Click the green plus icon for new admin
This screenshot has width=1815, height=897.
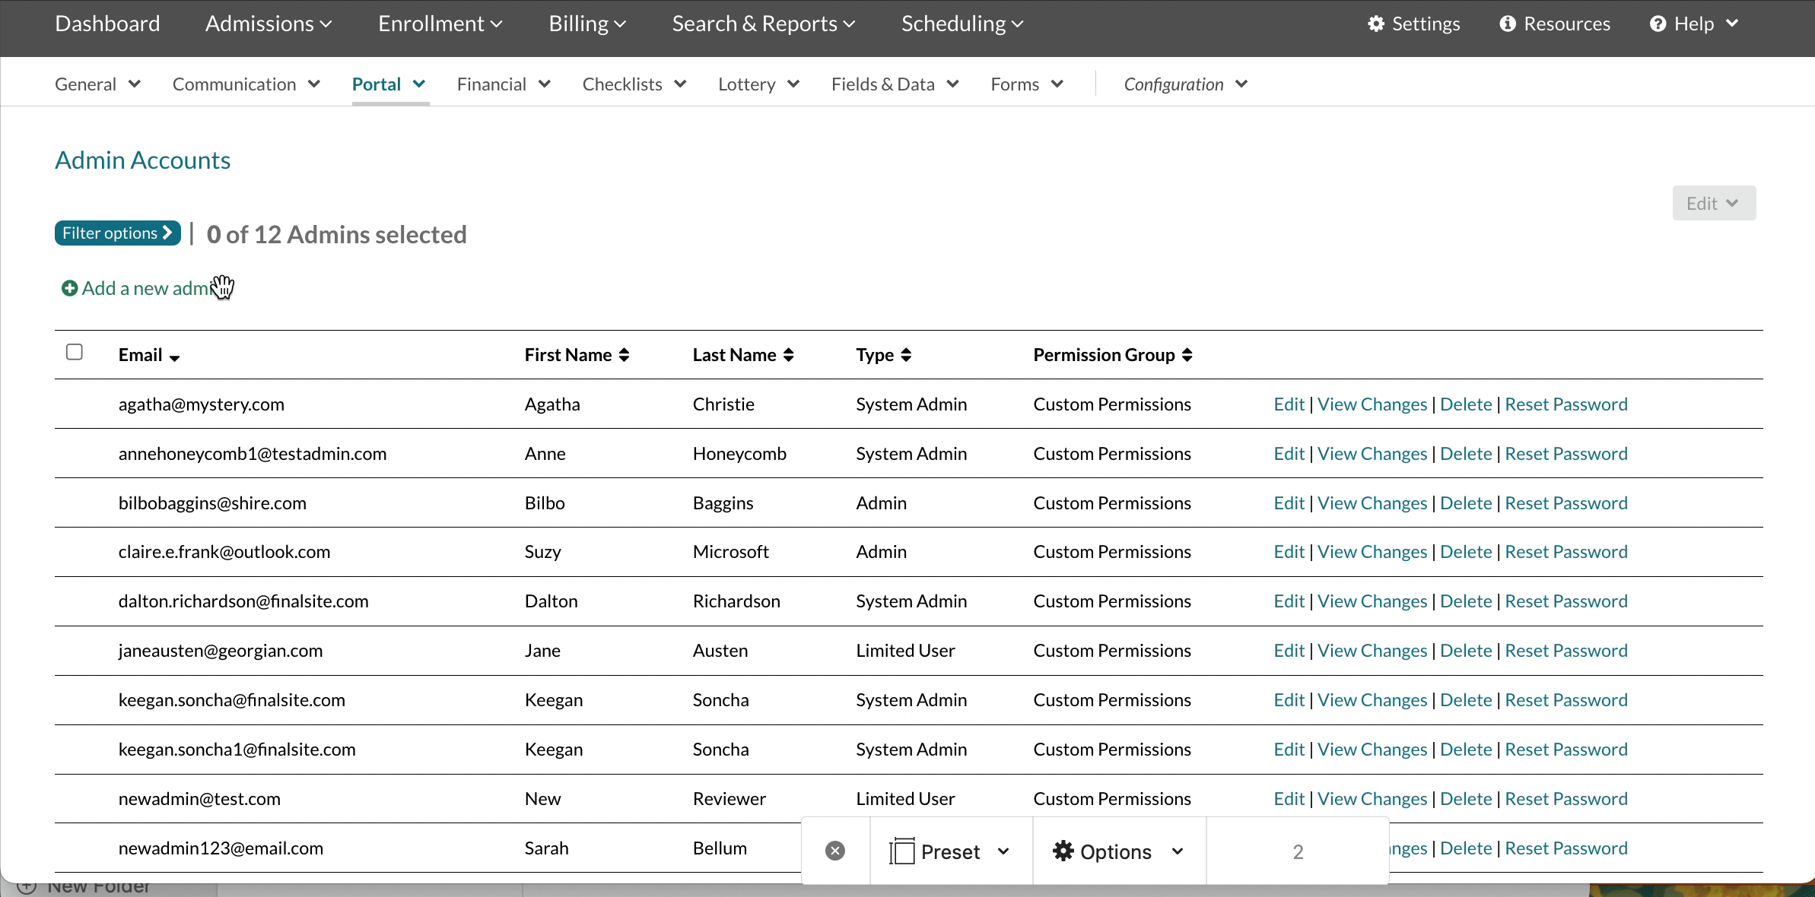69,289
